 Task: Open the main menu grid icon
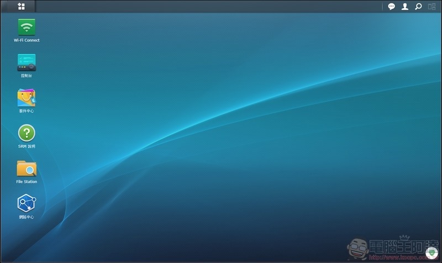pyautogui.click(x=21, y=6)
